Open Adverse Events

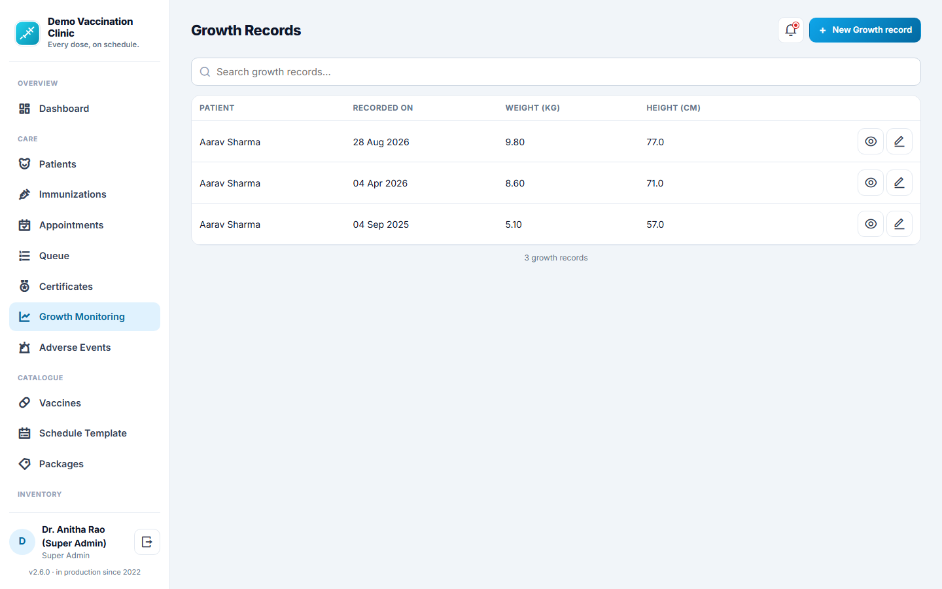click(x=84, y=348)
